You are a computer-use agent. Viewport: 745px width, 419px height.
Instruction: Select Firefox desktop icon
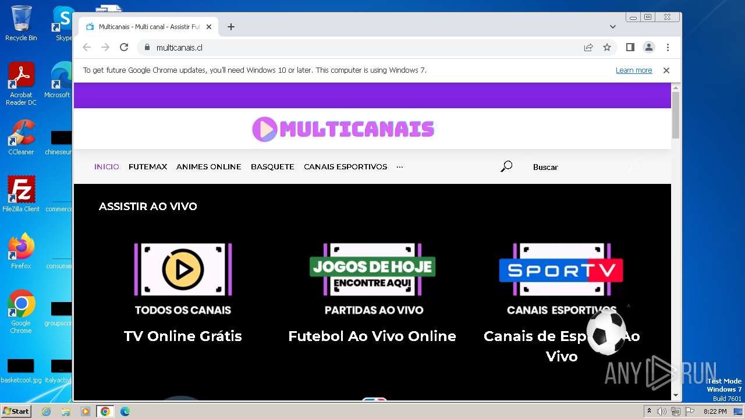21,251
